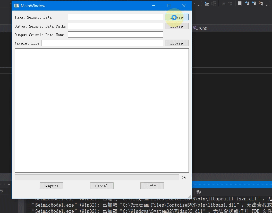The width and height of the screenshot is (272, 213).
Task: Click the cursor-box toolbar icon left of the grayed-out icons
Action: coord(207,3)
